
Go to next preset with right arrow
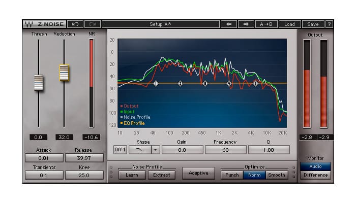[x=246, y=24]
